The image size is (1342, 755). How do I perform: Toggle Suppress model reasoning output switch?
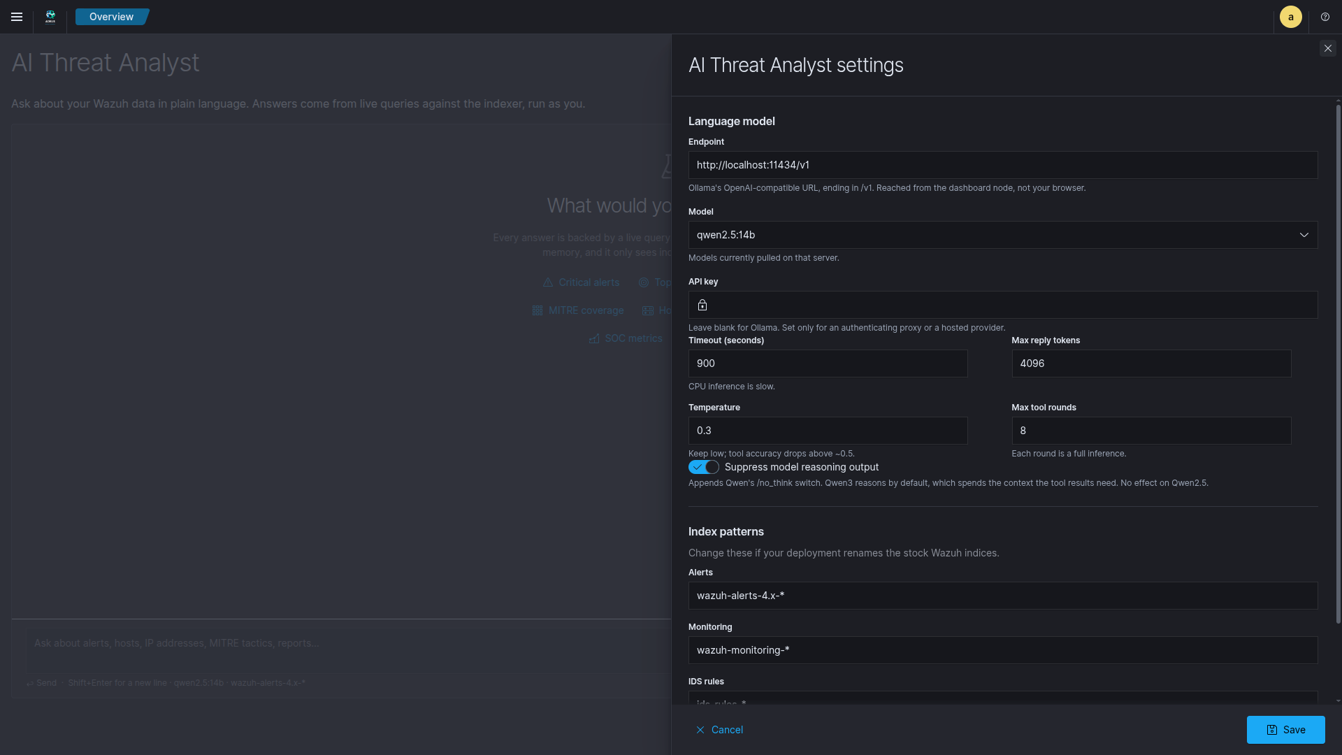click(x=703, y=467)
